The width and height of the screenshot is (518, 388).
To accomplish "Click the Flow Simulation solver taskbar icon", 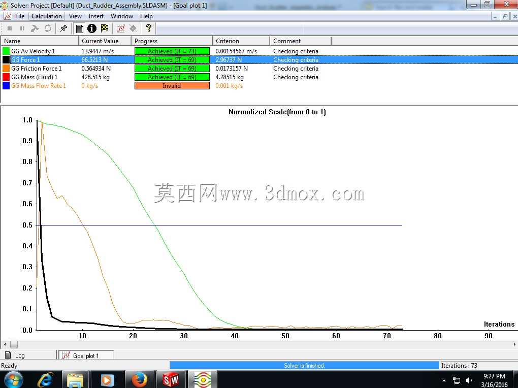I will [203, 379].
